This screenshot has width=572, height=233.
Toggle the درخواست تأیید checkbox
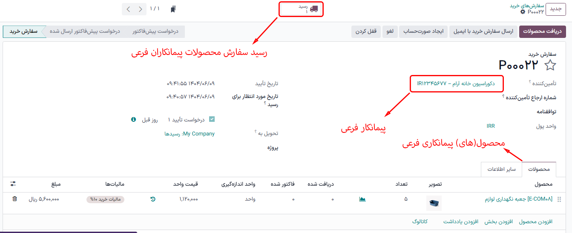tap(212, 120)
